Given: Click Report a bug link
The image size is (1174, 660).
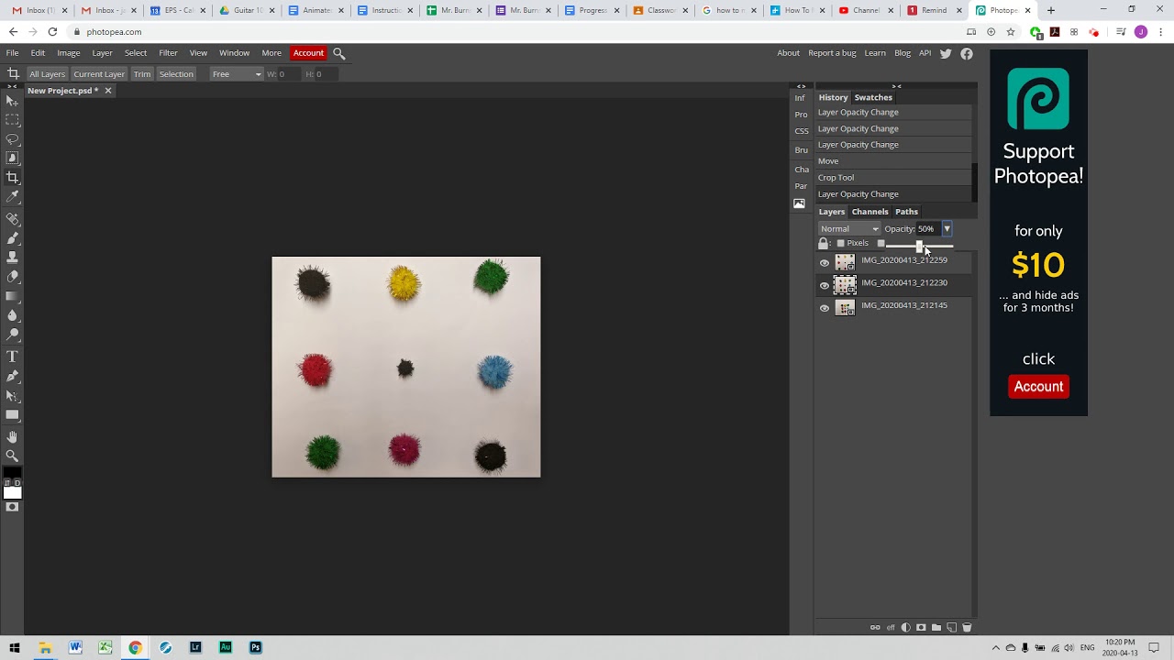Looking at the screenshot, I should pos(832,53).
